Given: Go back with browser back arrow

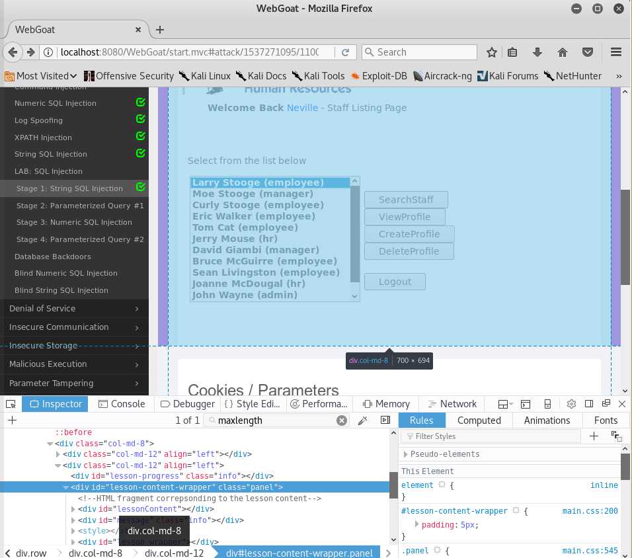Looking at the screenshot, I should coord(13,52).
